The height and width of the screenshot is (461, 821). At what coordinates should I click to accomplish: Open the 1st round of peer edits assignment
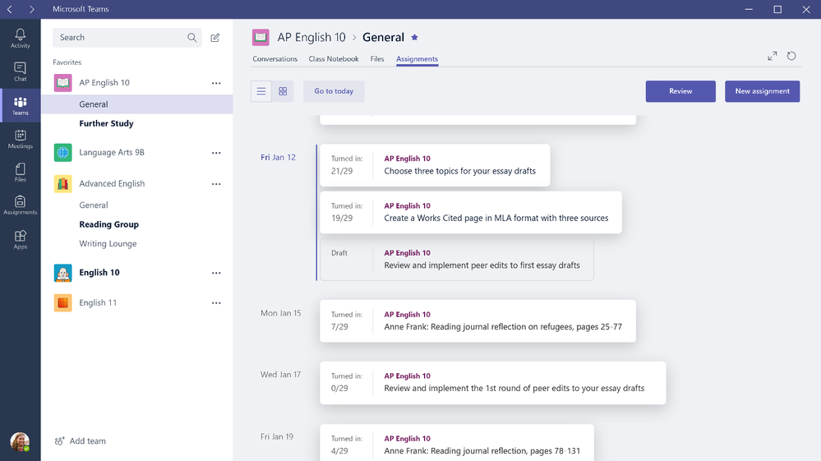tap(493, 383)
